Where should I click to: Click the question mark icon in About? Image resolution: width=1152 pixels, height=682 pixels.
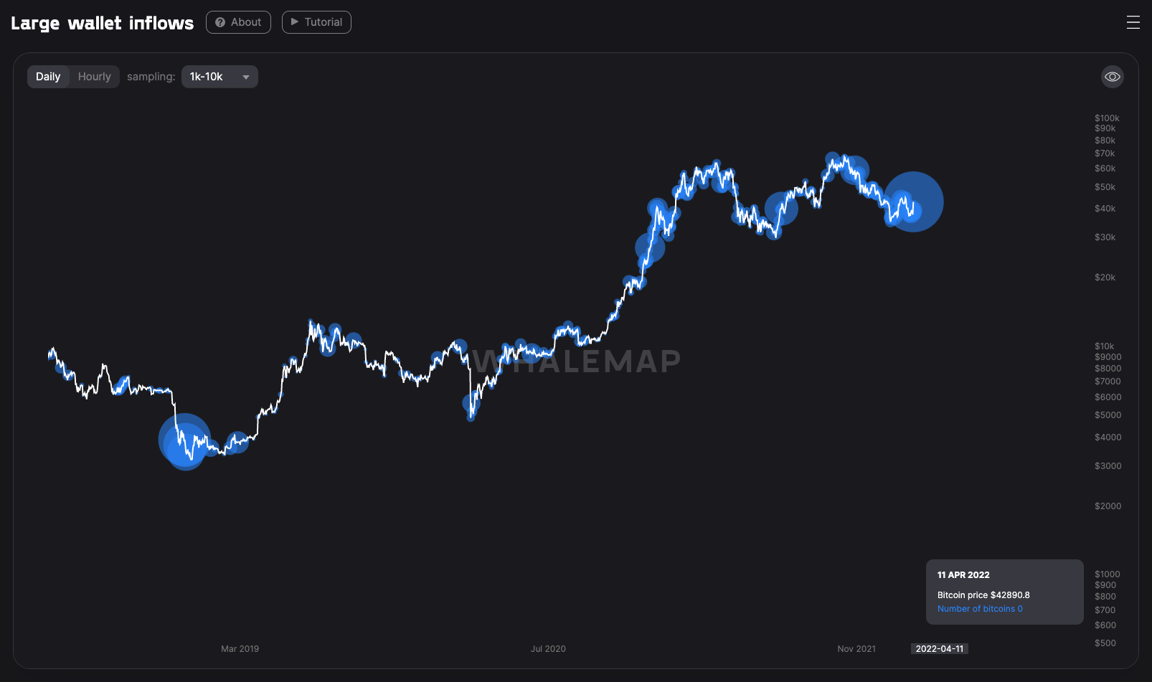pos(220,22)
